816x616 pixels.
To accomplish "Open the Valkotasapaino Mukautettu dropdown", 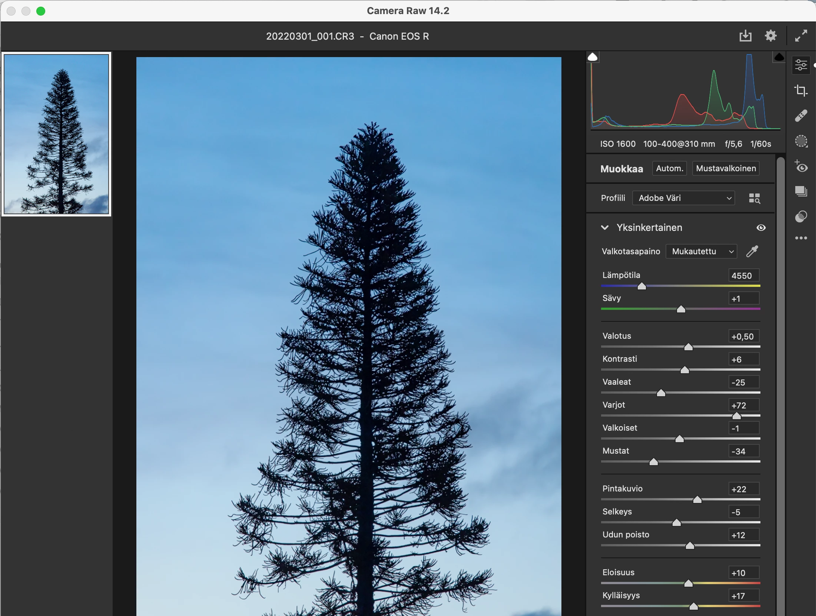I will coord(701,251).
